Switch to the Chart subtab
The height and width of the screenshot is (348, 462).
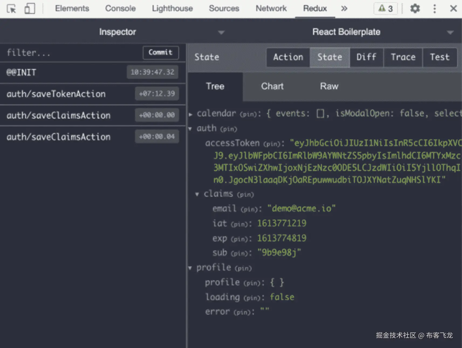click(272, 86)
